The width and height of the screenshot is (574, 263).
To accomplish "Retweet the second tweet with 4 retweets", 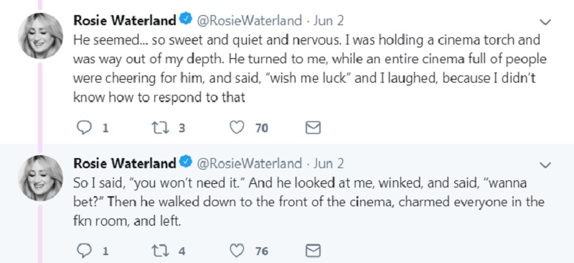I will pyautogui.click(x=160, y=251).
